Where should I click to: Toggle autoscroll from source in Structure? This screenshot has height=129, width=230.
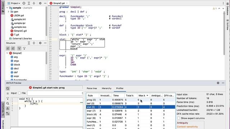click(24, 48)
